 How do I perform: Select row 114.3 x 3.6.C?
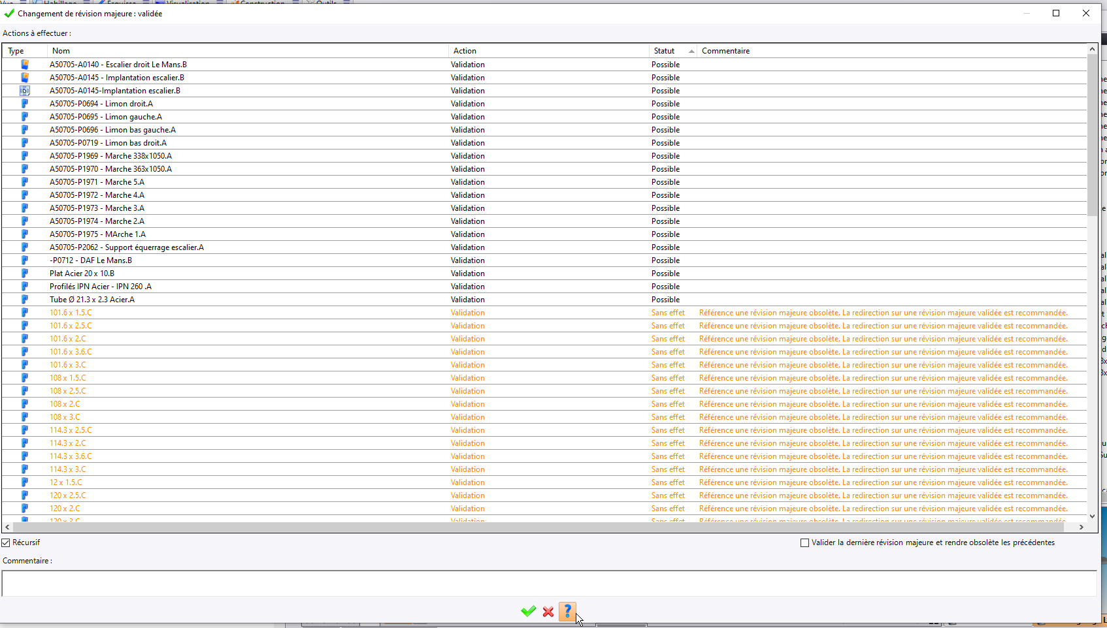coord(544,456)
